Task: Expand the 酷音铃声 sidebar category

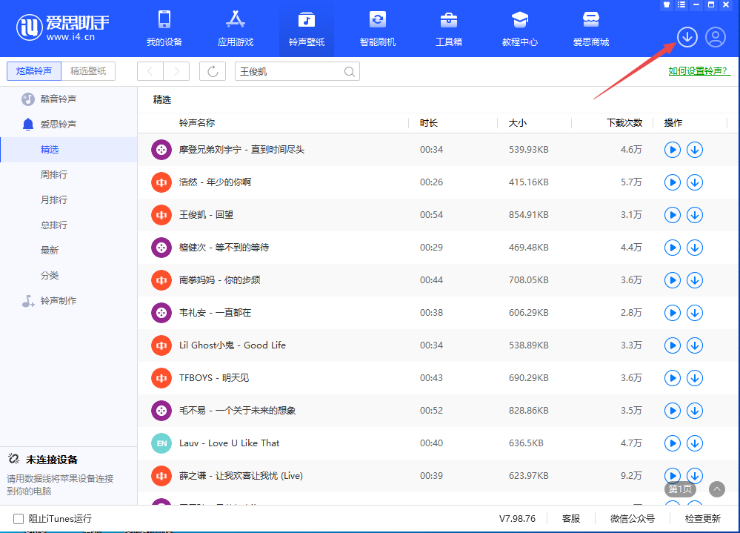Action: tap(58, 99)
